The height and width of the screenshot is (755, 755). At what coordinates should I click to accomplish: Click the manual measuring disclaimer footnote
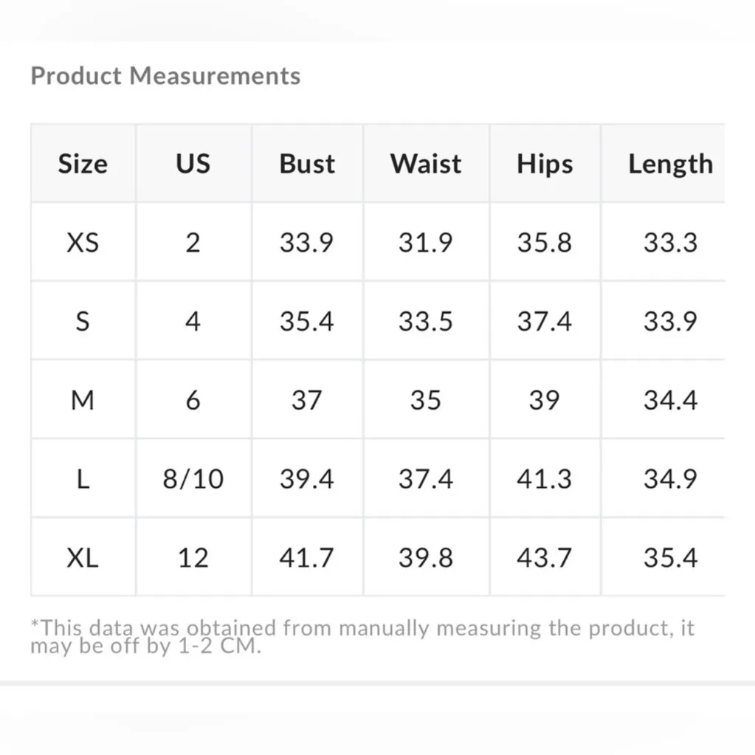click(362, 638)
